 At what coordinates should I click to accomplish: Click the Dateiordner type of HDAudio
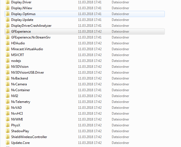(120, 43)
